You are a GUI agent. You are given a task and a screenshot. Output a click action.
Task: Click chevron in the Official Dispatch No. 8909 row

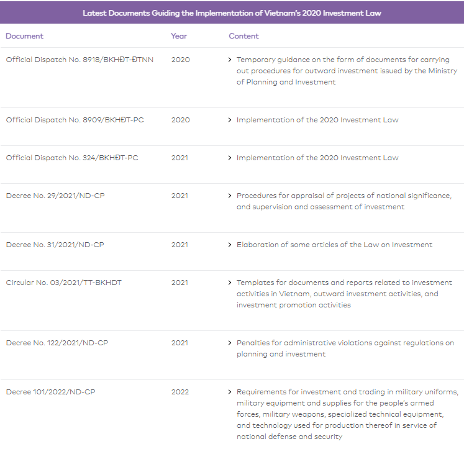pos(230,120)
